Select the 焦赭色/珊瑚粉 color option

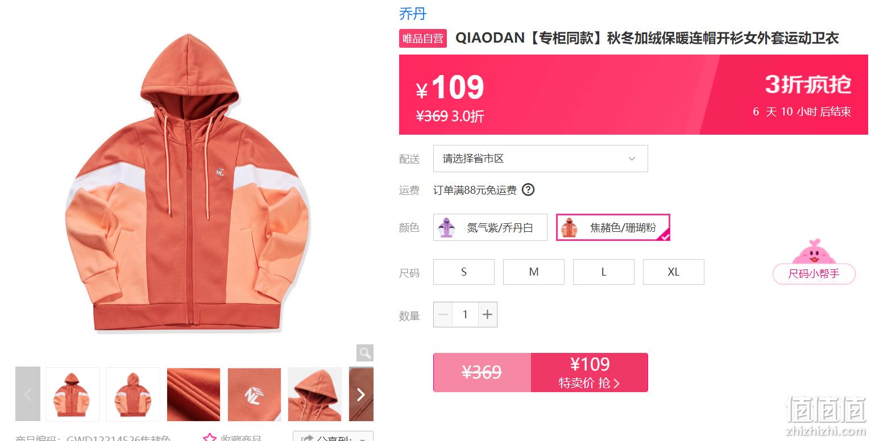[x=613, y=227]
